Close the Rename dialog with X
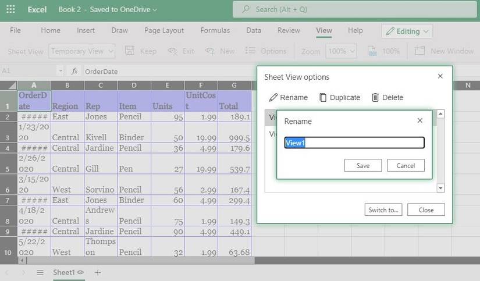The image size is (480, 281). (x=420, y=121)
